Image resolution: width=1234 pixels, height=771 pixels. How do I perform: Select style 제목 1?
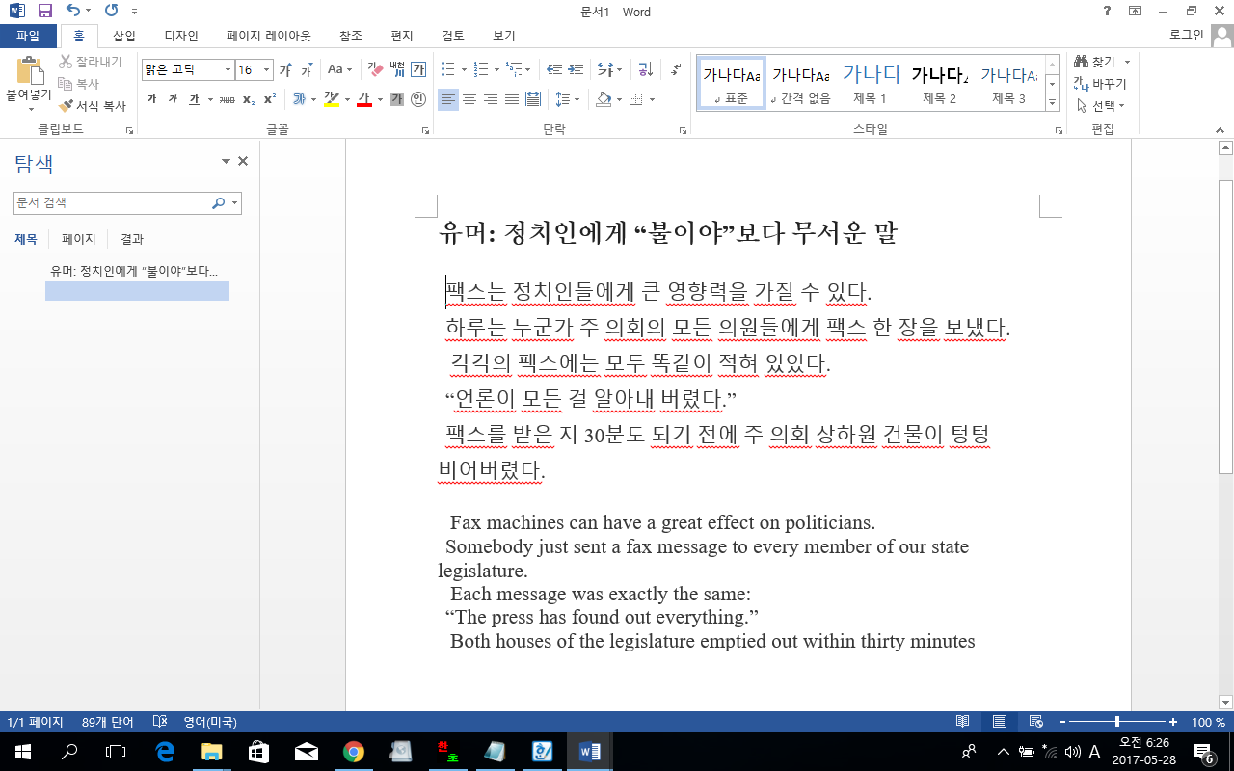871,83
